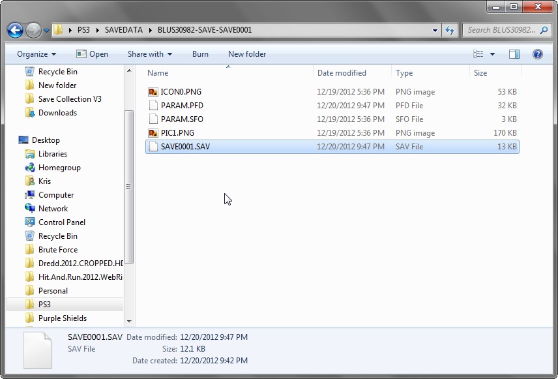Click the Control Panel icon
The image size is (558, 379).
[x=30, y=222]
